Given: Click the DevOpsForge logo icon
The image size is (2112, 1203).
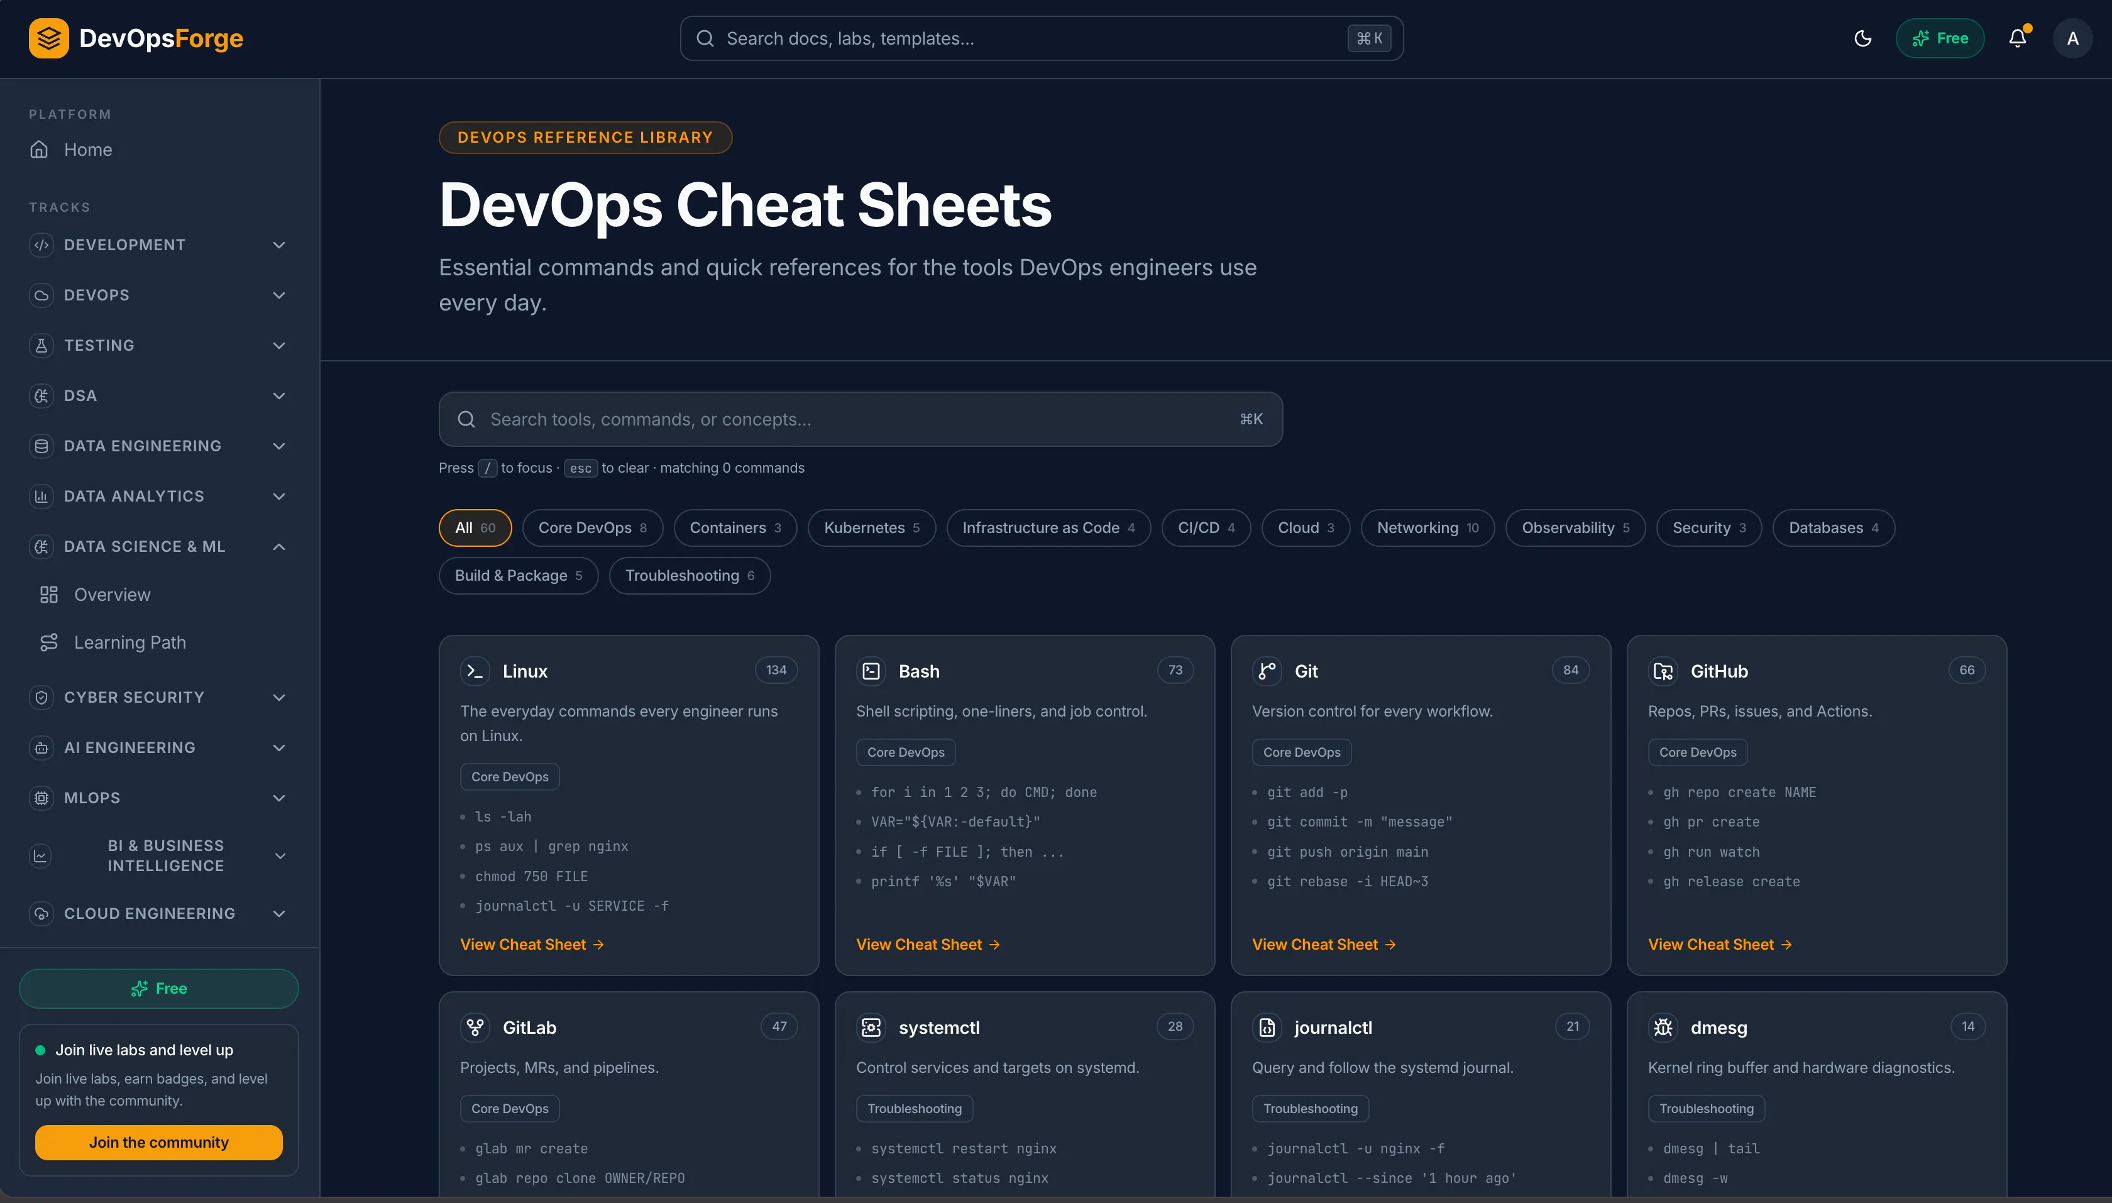Looking at the screenshot, I should pyautogui.click(x=49, y=38).
